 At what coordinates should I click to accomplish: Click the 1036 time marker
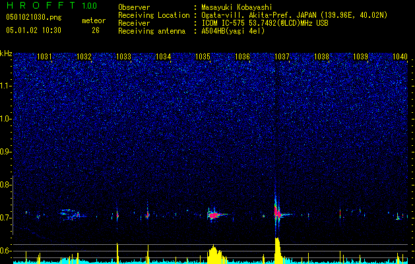(x=242, y=56)
